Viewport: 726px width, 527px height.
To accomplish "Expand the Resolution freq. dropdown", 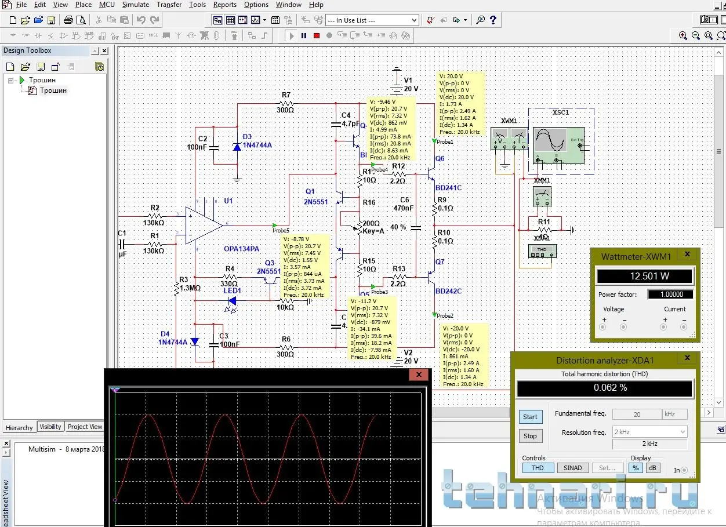I will click(x=681, y=432).
